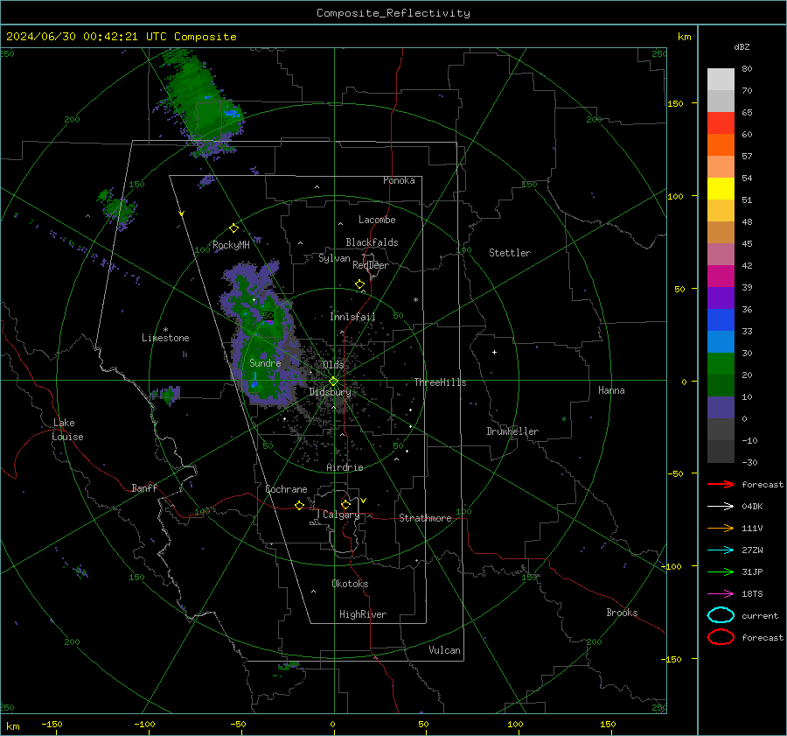Image resolution: width=787 pixels, height=736 pixels.
Task: Click the blue swatch between 36 and 33 dBZ
Action: click(x=721, y=320)
